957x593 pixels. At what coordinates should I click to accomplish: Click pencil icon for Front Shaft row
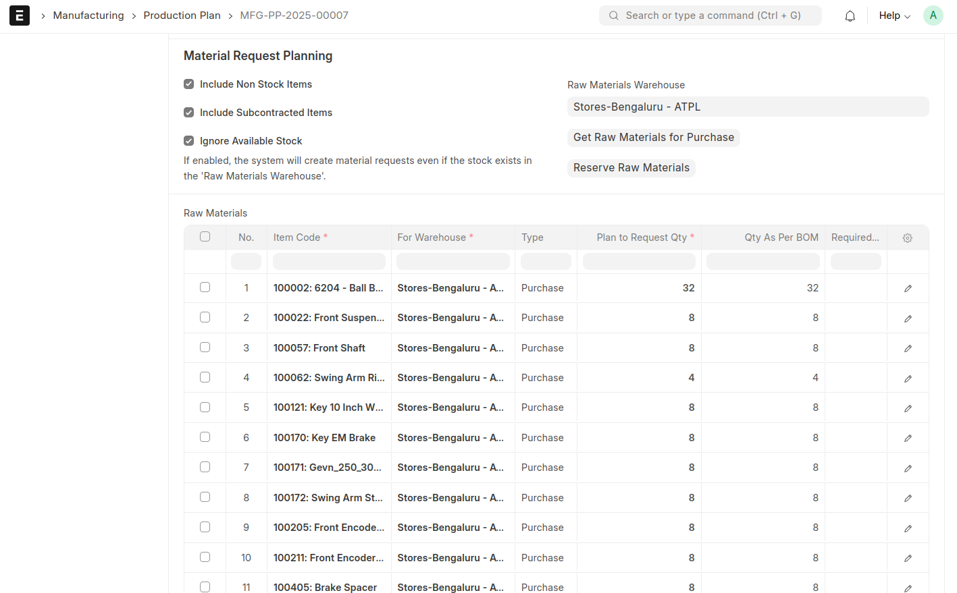coord(908,349)
